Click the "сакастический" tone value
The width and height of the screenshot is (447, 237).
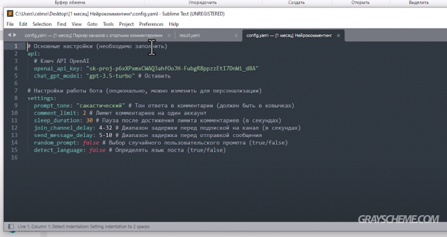(x=101, y=105)
